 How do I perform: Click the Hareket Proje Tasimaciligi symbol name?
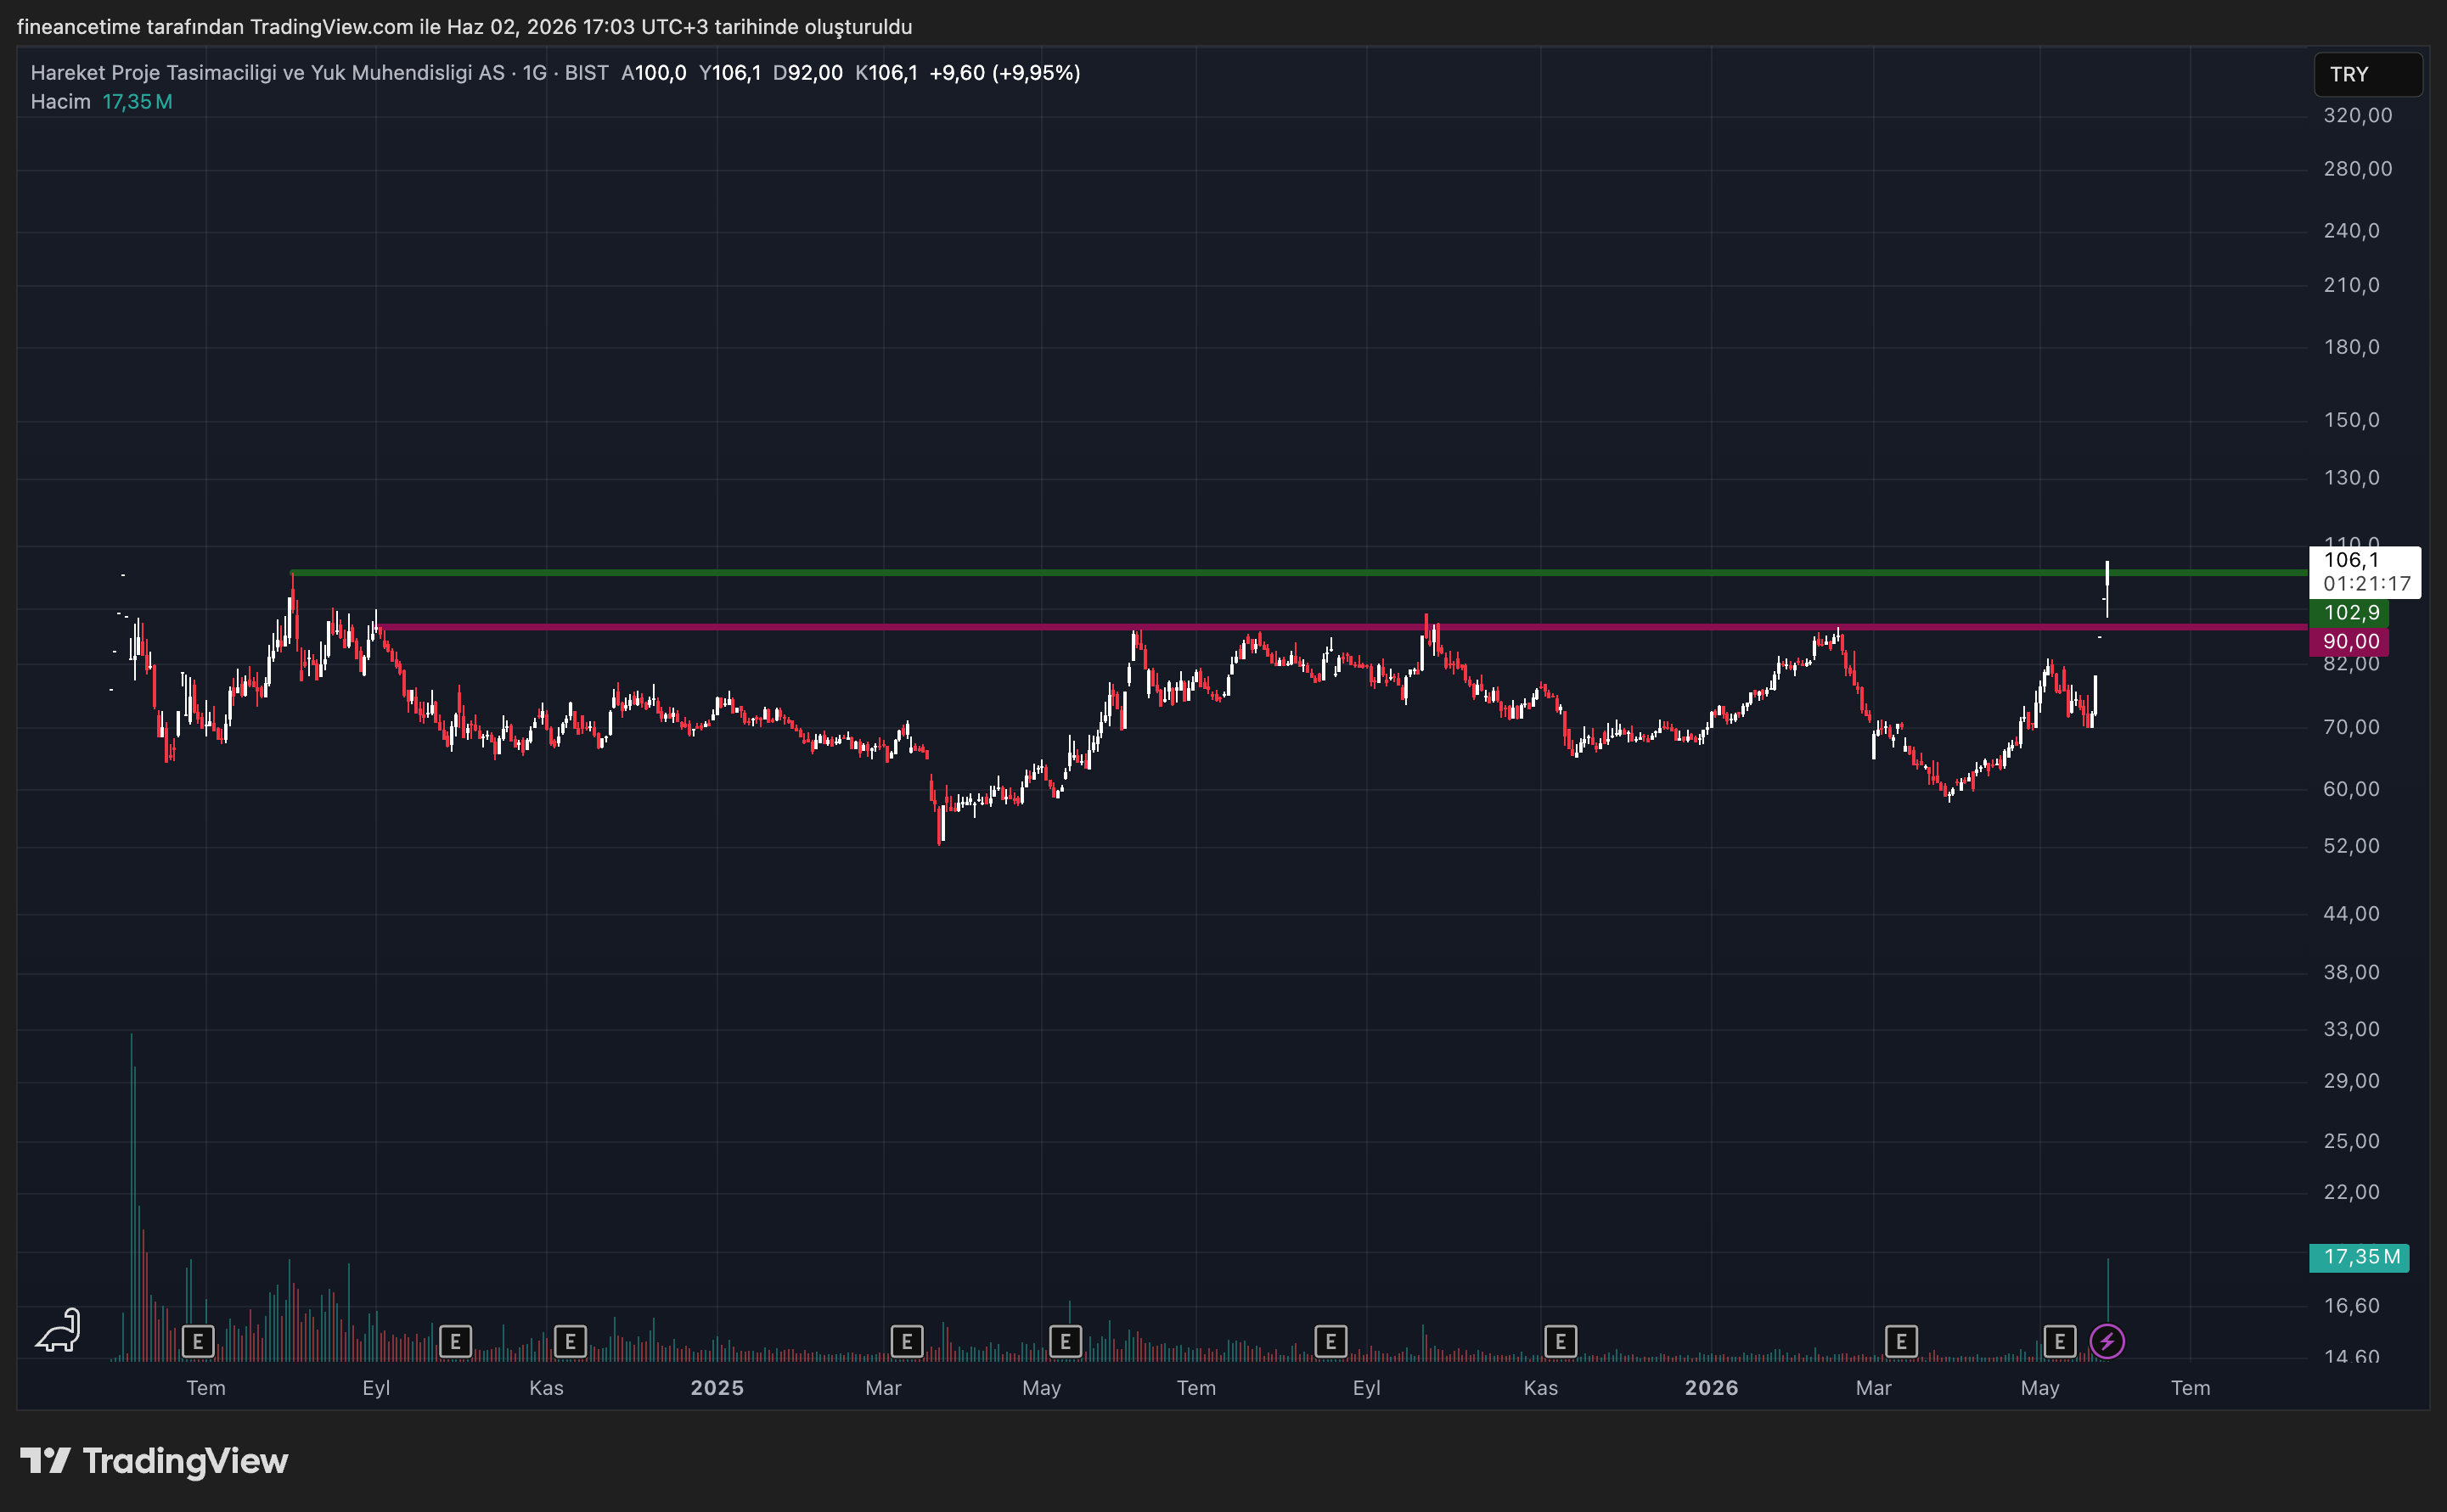click(268, 73)
